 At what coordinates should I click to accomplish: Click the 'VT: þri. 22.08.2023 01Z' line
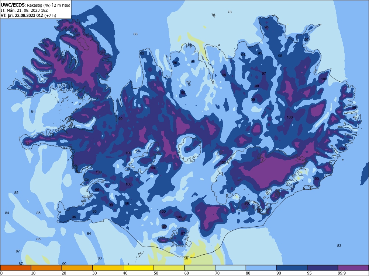(22, 15)
